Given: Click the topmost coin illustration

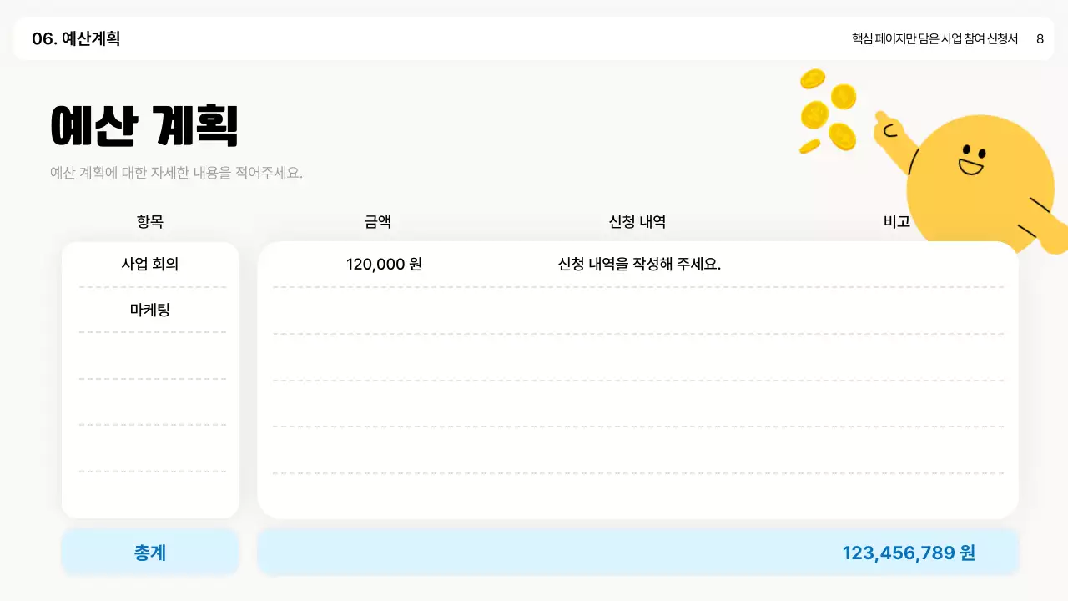Looking at the screenshot, I should (x=812, y=79).
